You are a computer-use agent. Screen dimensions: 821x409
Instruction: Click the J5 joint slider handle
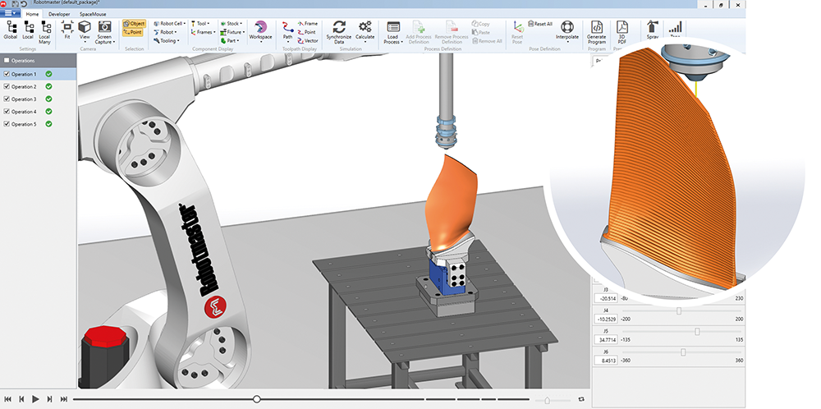[x=697, y=332]
